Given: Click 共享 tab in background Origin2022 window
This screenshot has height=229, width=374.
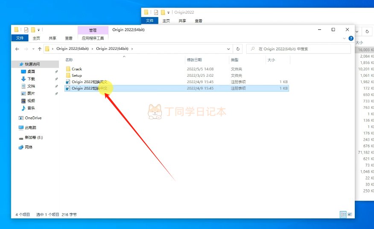Looking at the screenshot, I should tap(182, 21).
